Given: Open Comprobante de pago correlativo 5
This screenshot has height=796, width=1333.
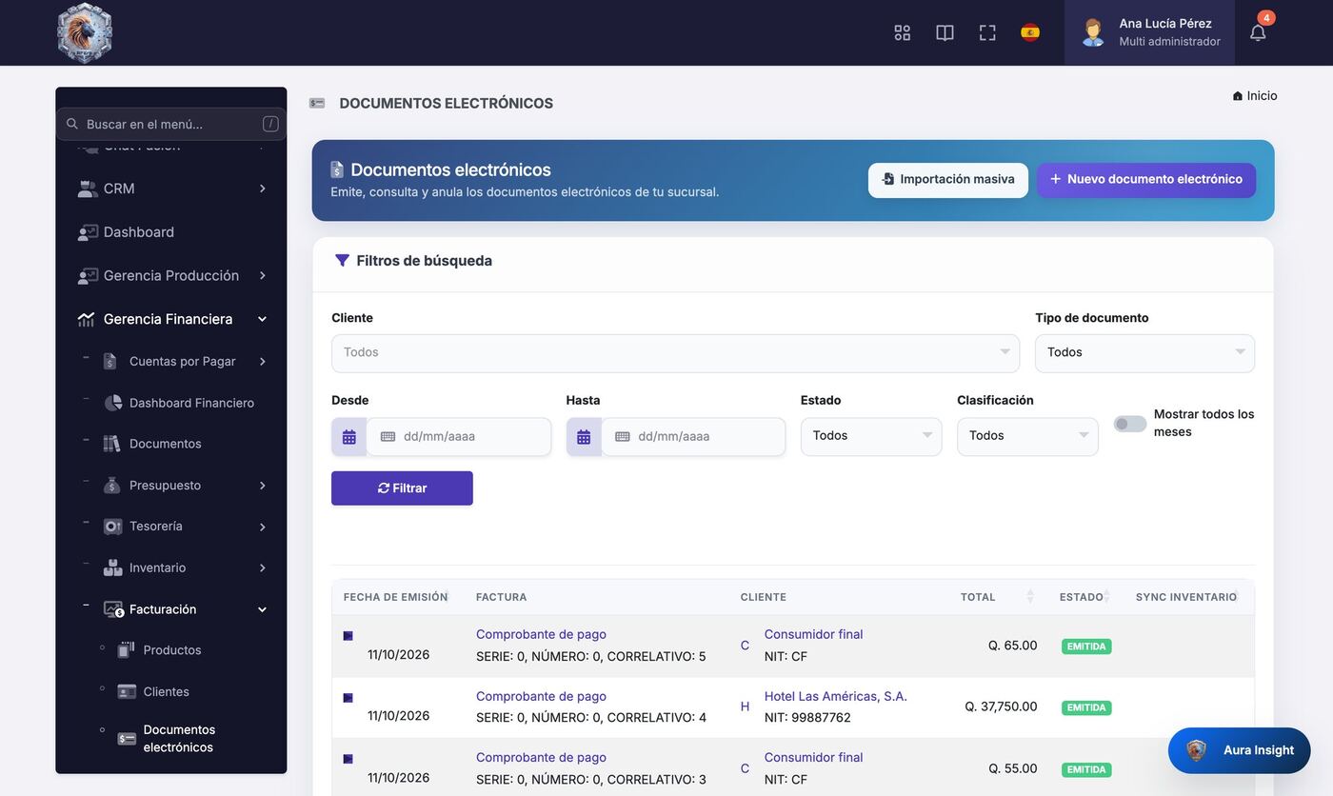Looking at the screenshot, I should (541, 634).
